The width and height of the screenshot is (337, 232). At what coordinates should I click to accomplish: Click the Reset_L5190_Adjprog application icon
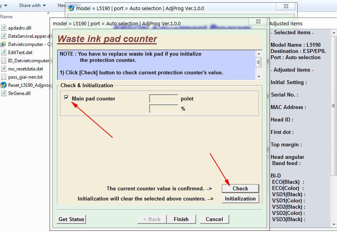tap(4, 85)
